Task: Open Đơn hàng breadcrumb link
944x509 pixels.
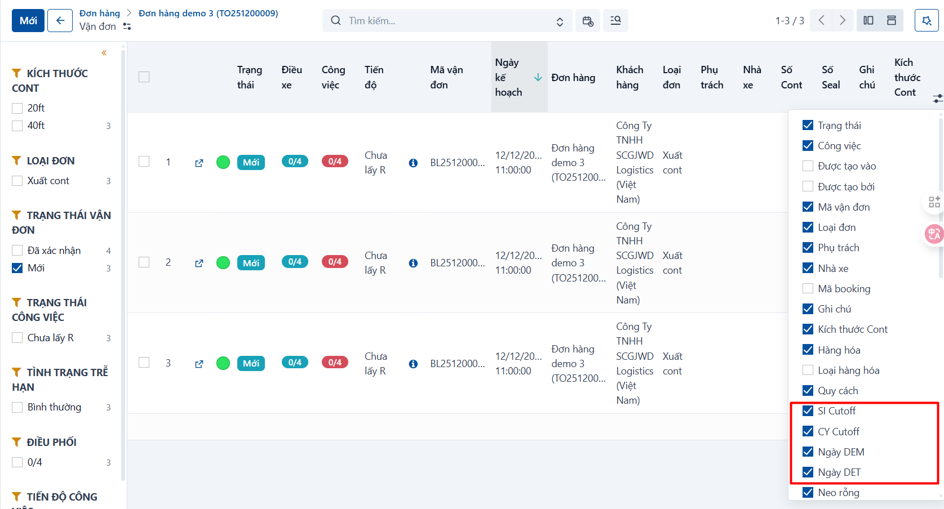Action: 100,13
